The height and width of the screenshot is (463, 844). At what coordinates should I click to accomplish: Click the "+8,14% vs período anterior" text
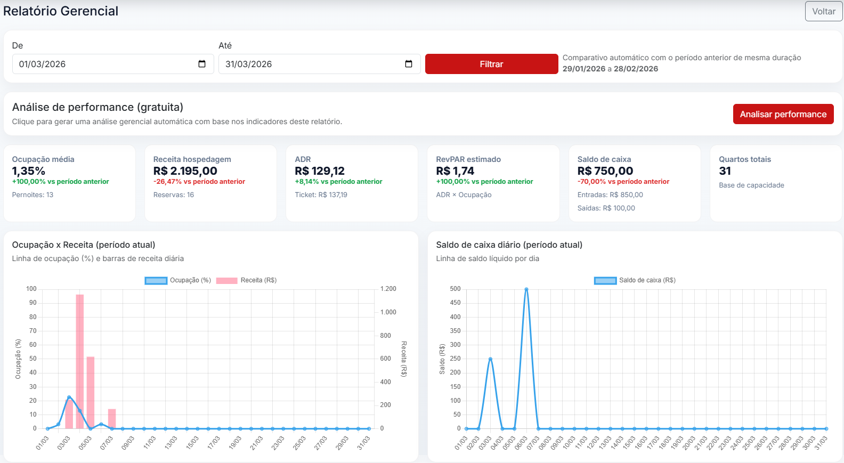click(339, 182)
